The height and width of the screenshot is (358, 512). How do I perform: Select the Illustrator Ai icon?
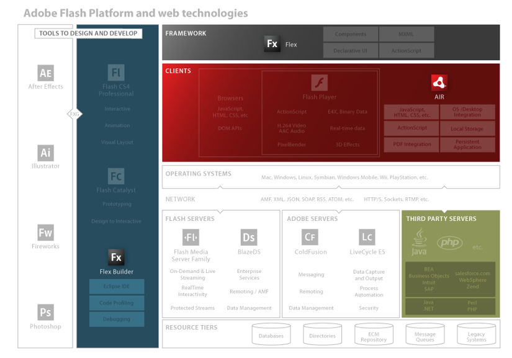tap(45, 153)
